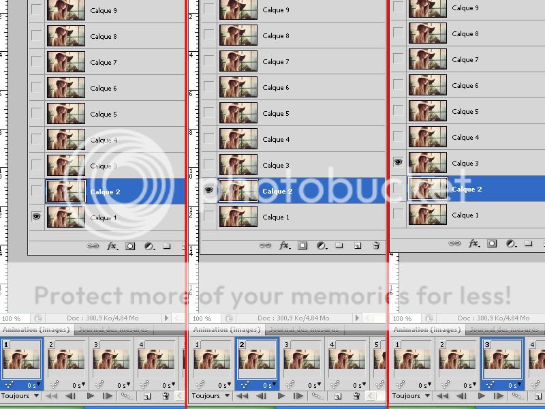Show Calque 2 layer in left screenshot

coord(36,191)
